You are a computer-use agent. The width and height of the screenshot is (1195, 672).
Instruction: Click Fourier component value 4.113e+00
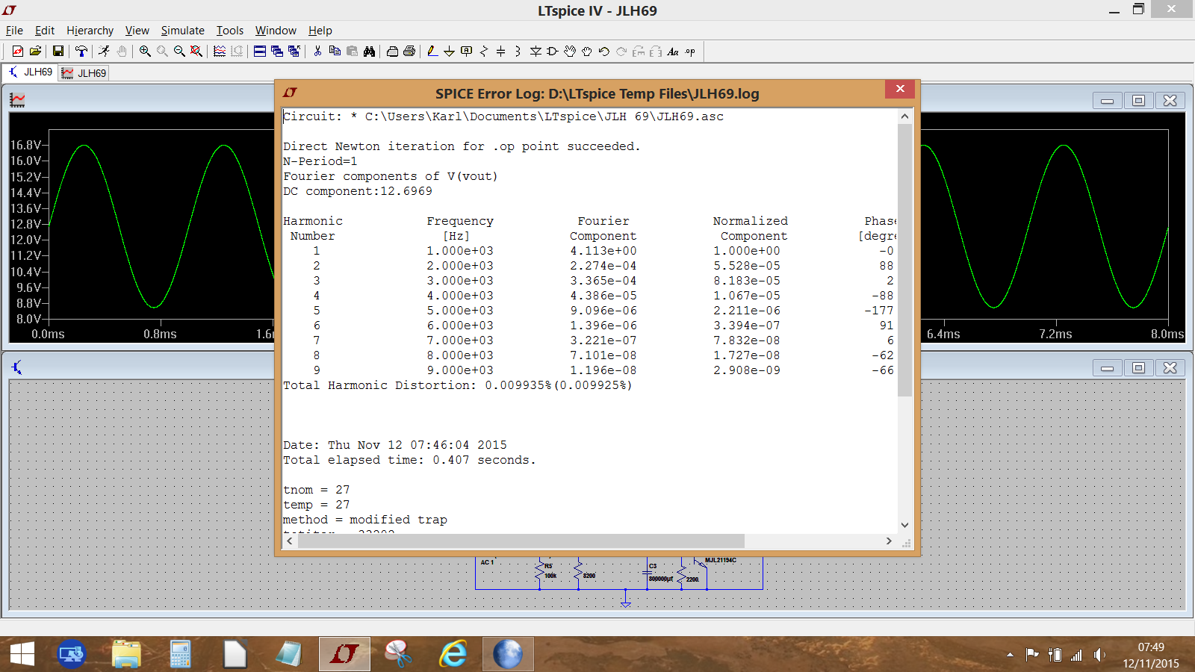point(603,251)
